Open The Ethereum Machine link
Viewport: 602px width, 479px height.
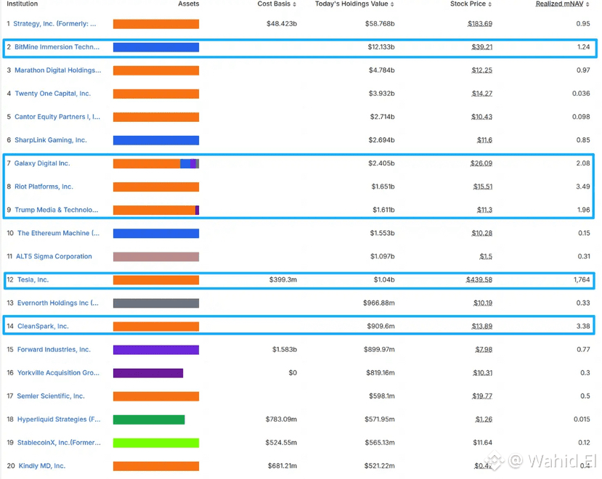(58, 233)
